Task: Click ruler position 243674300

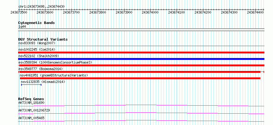Action: 229,12
